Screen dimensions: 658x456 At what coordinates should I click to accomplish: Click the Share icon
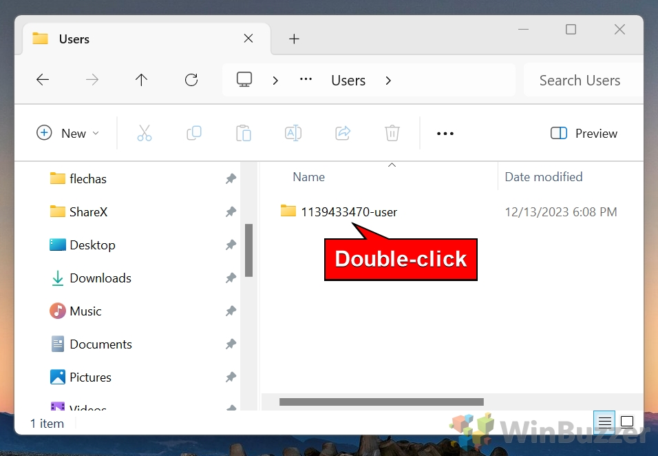pos(343,133)
